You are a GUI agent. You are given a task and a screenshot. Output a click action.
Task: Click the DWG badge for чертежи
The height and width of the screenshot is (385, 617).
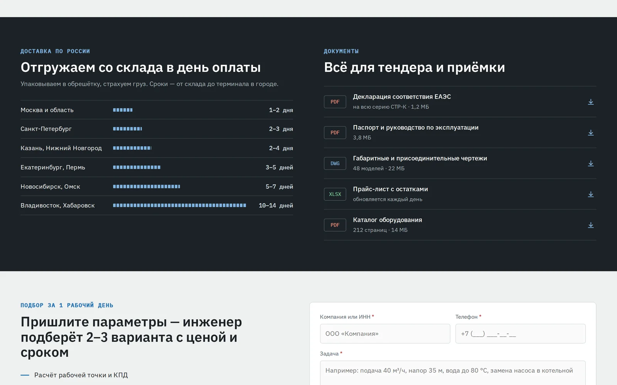tap(335, 163)
